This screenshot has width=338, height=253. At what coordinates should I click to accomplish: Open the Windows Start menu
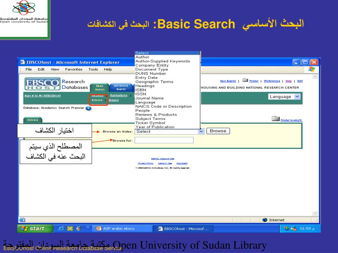pos(35,229)
